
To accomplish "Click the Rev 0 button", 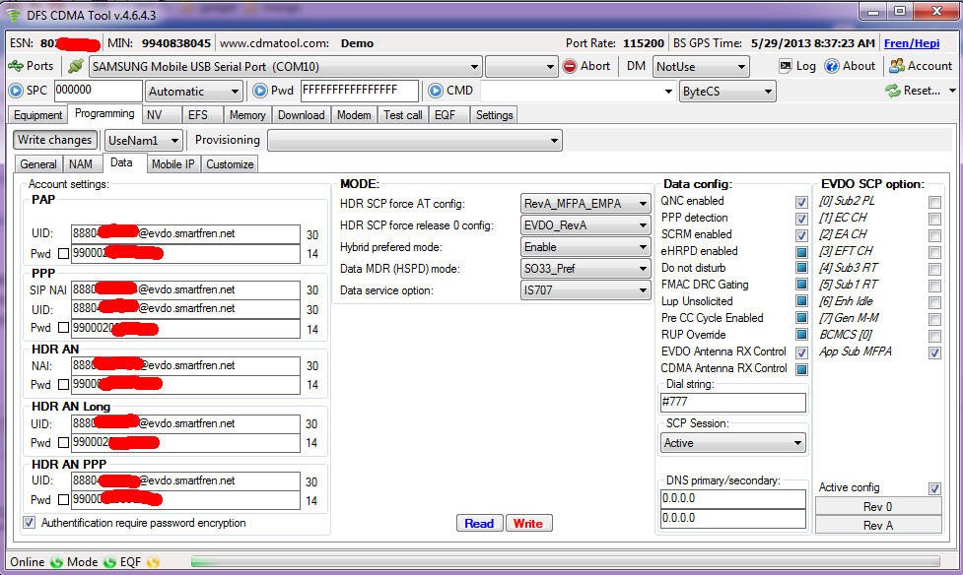I will (877, 507).
